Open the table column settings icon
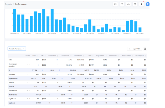This screenshot has width=165, height=108. 145,49
